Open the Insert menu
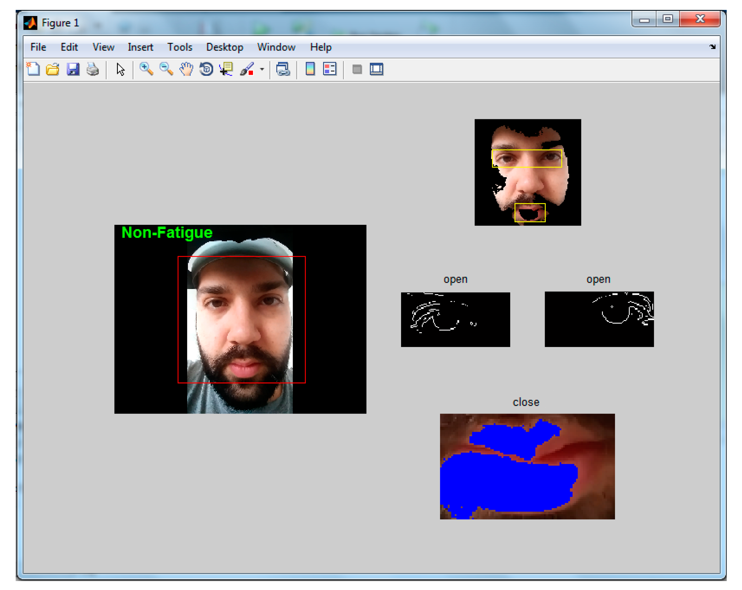The width and height of the screenshot is (742, 590). tap(140, 47)
